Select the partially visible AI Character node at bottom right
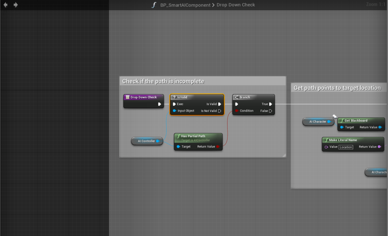 pos(376,172)
